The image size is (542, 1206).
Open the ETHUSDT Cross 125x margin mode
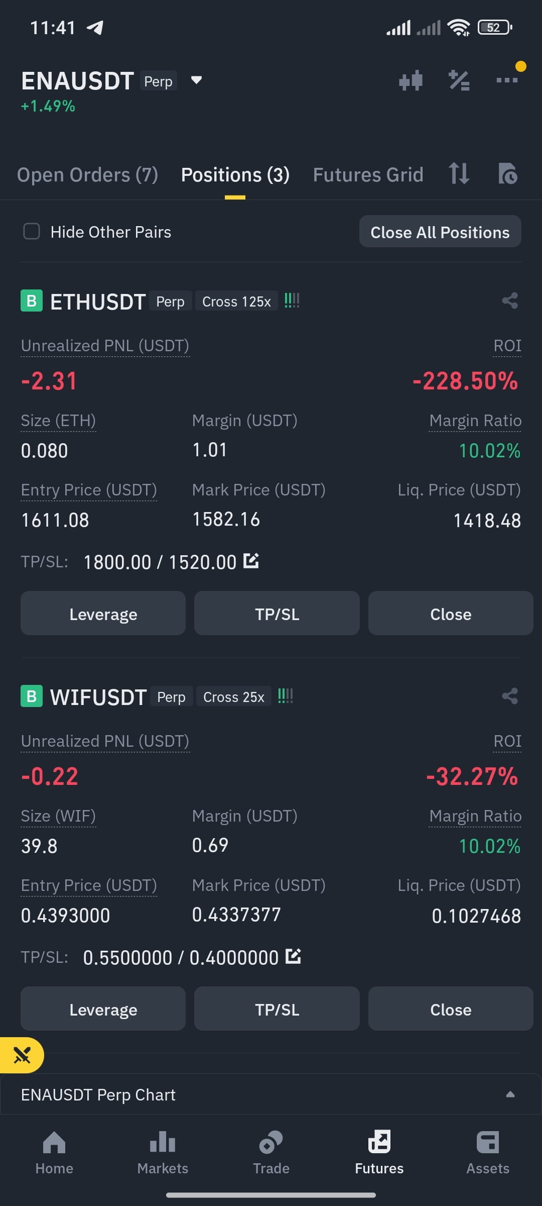[236, 301]
